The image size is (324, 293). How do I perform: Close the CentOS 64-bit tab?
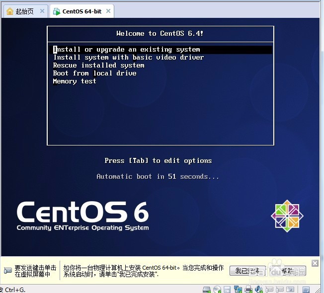click(108, 11)
